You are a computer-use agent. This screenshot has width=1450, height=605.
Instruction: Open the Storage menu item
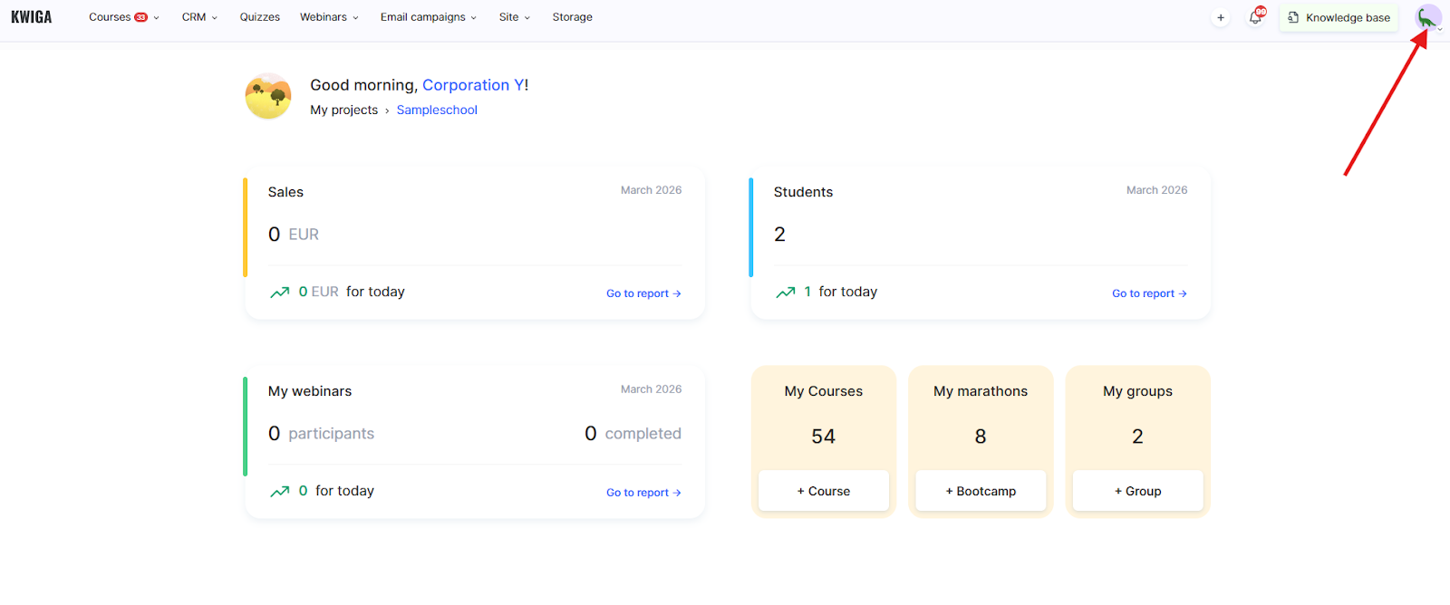(572, 17)
